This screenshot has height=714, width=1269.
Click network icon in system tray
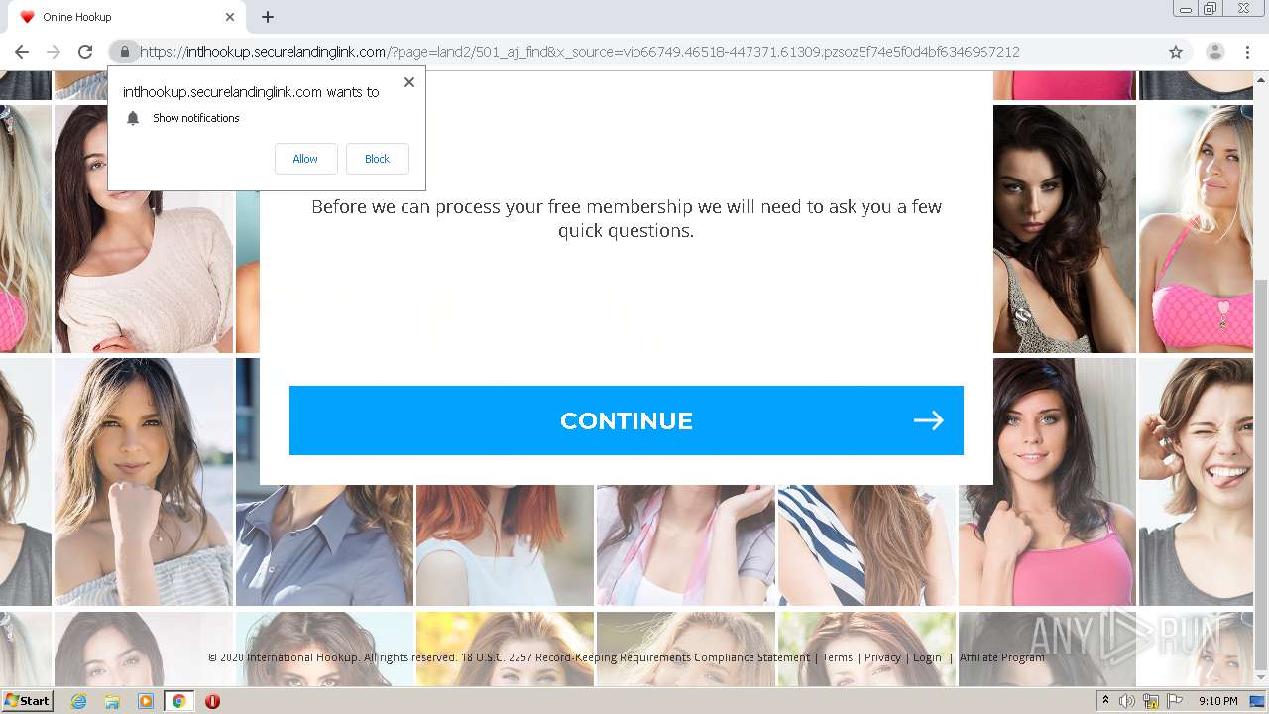[x=1152, y=701]
